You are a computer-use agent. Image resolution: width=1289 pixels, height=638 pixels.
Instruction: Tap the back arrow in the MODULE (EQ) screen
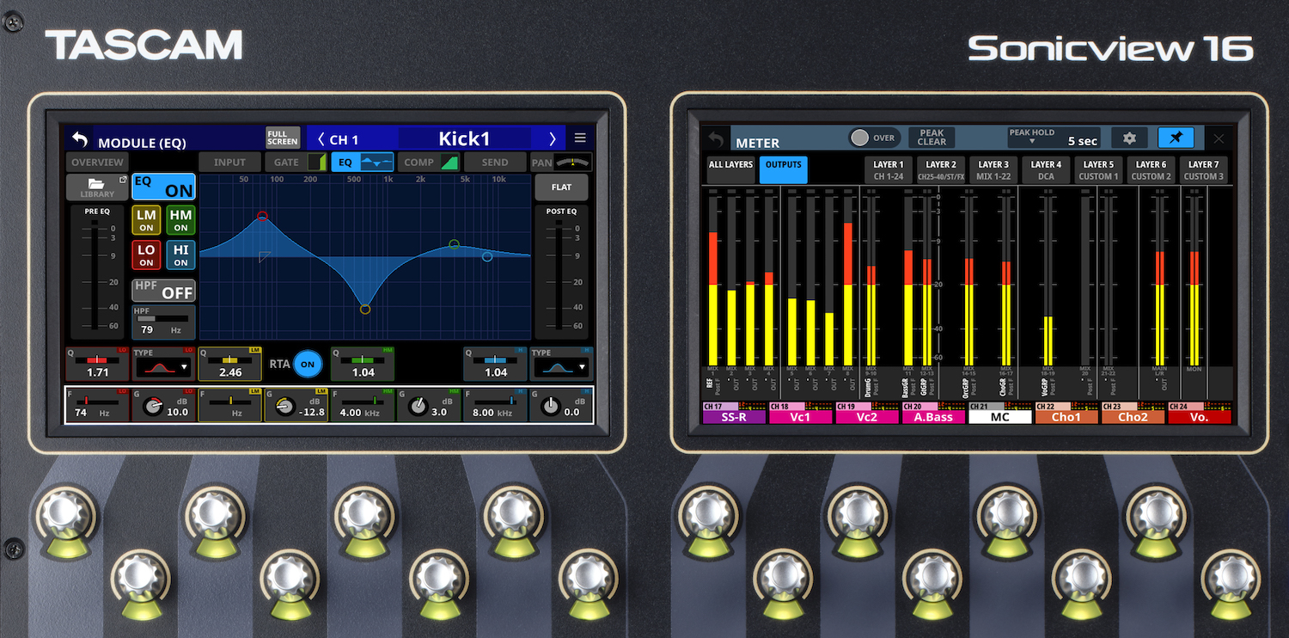coord(80,139)
